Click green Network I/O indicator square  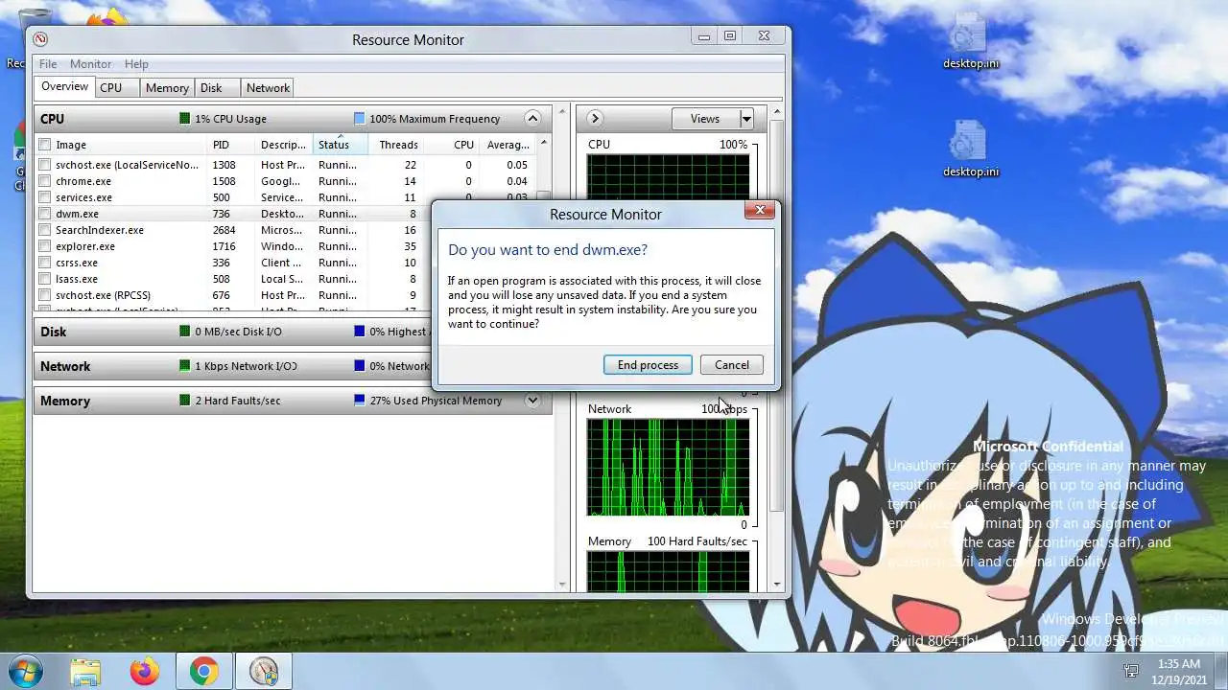point(185,366)
